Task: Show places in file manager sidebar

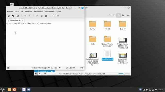Action: (36, 74)
